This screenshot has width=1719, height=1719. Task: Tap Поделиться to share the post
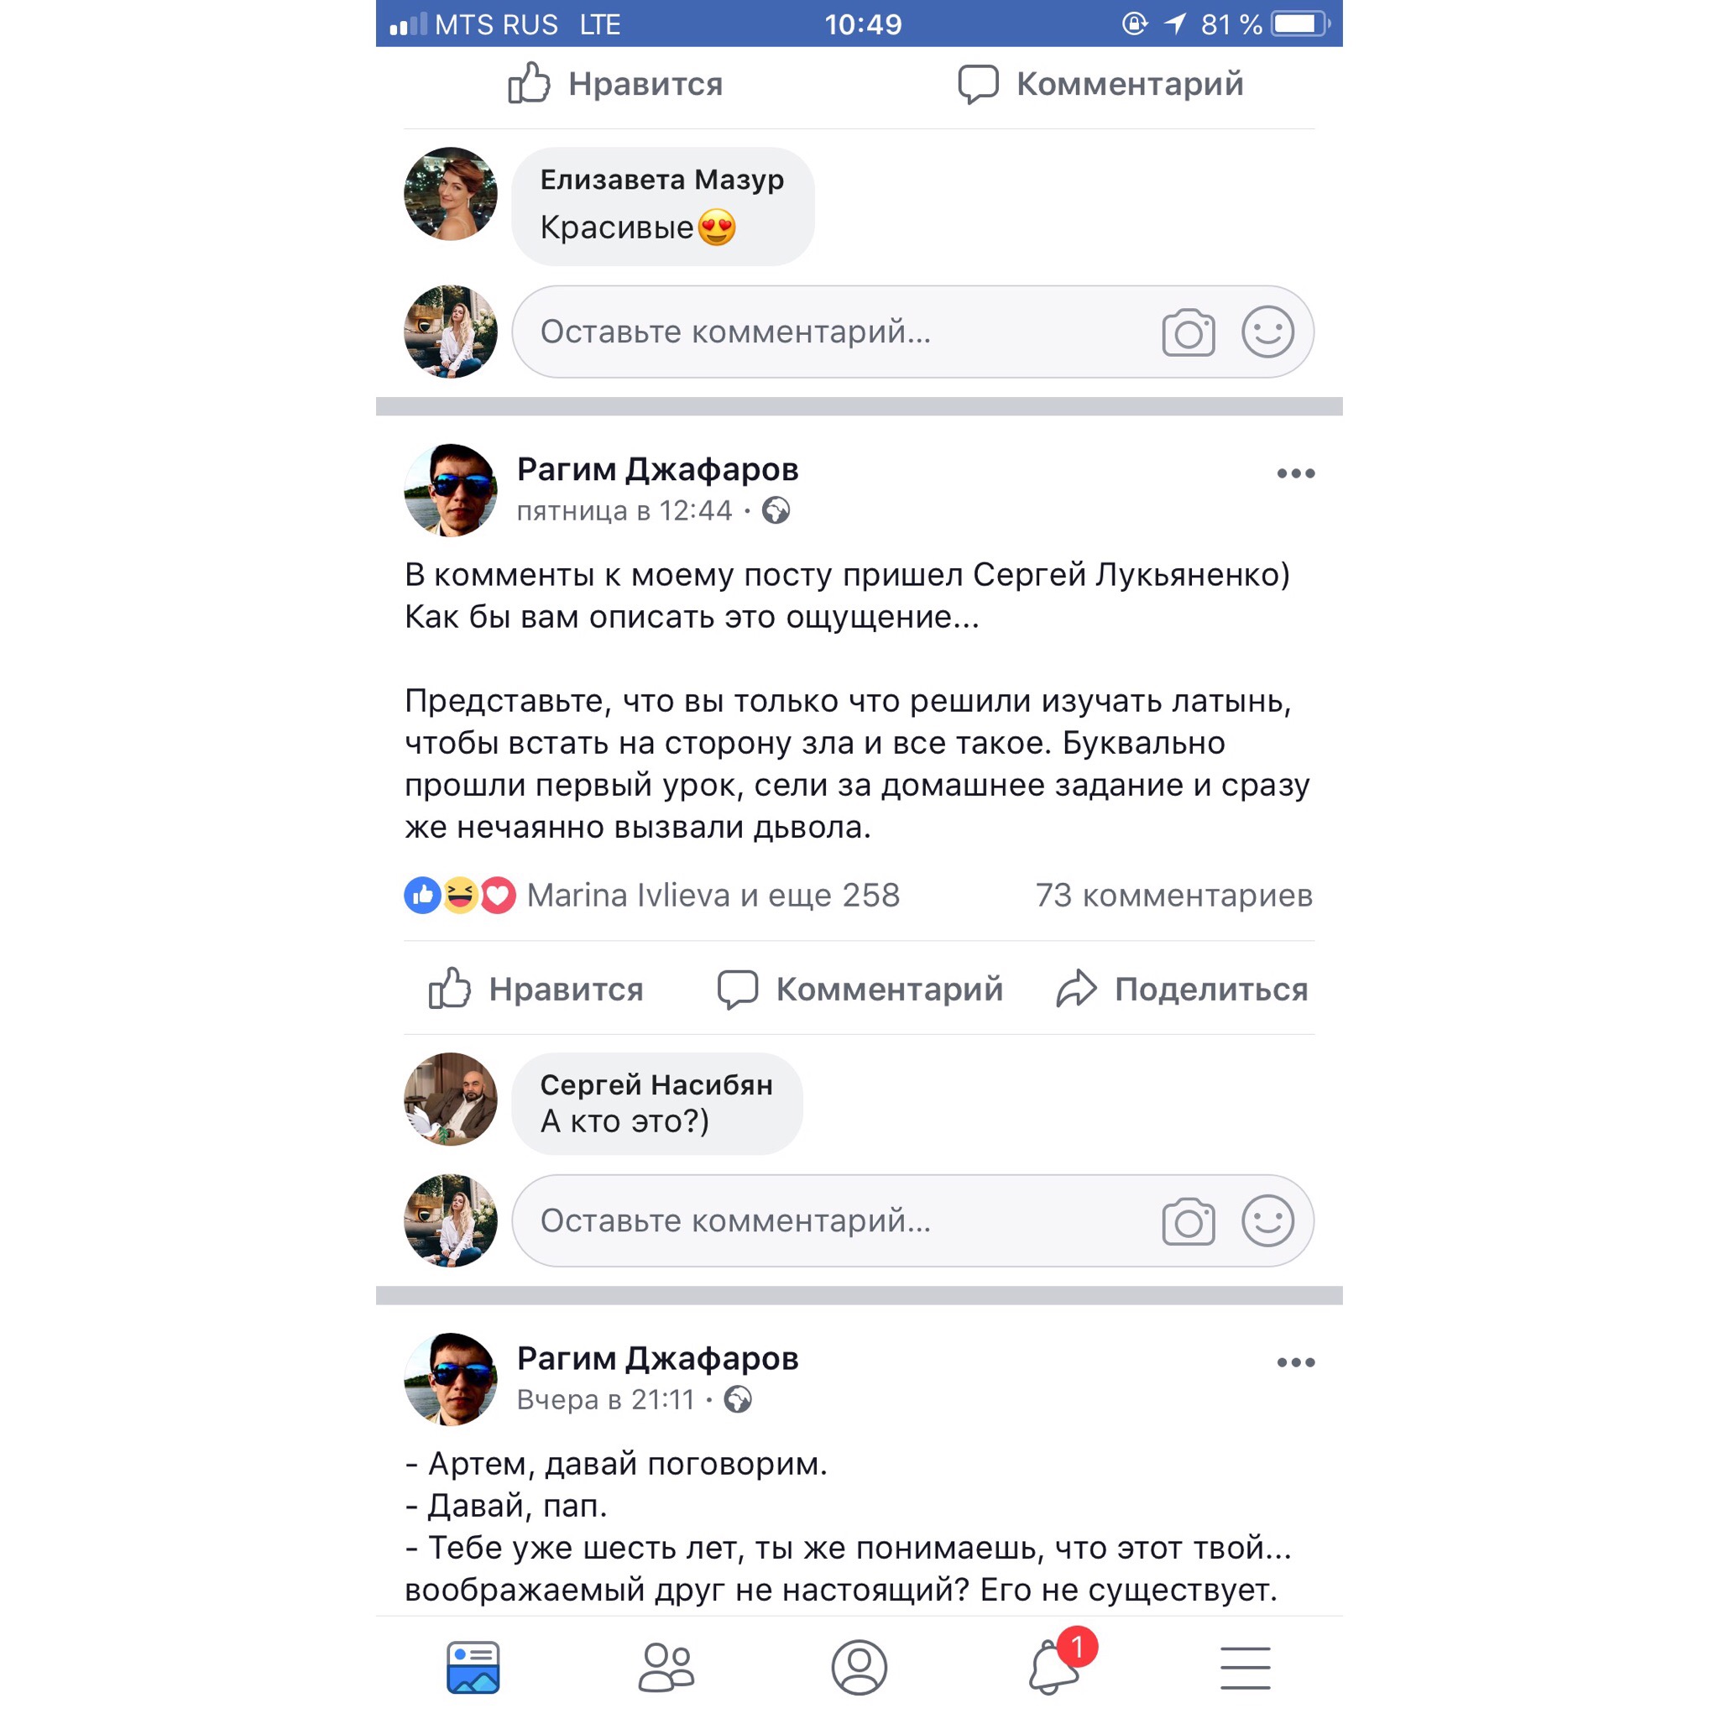click(x=1182, y=989)
